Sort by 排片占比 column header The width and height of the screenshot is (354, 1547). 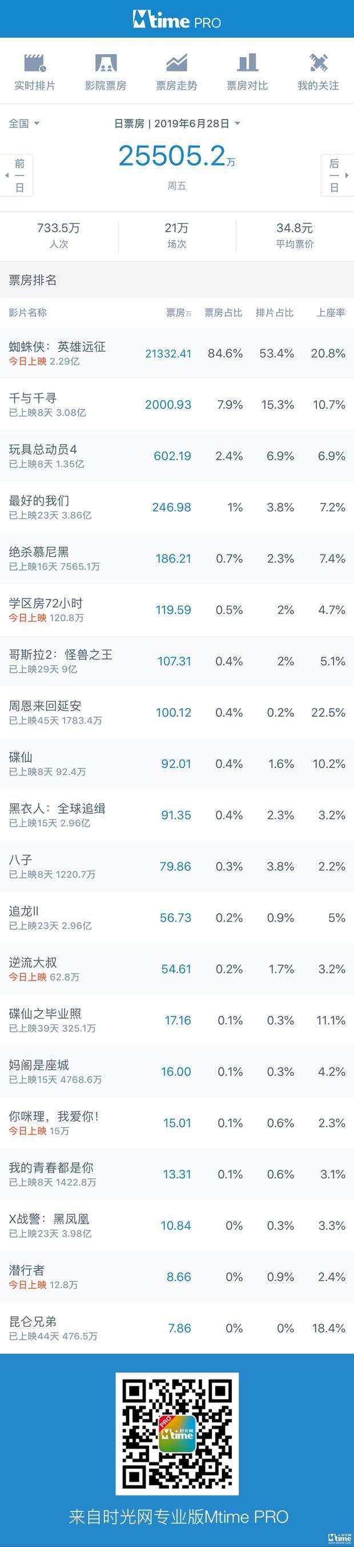tap(274, 312)
